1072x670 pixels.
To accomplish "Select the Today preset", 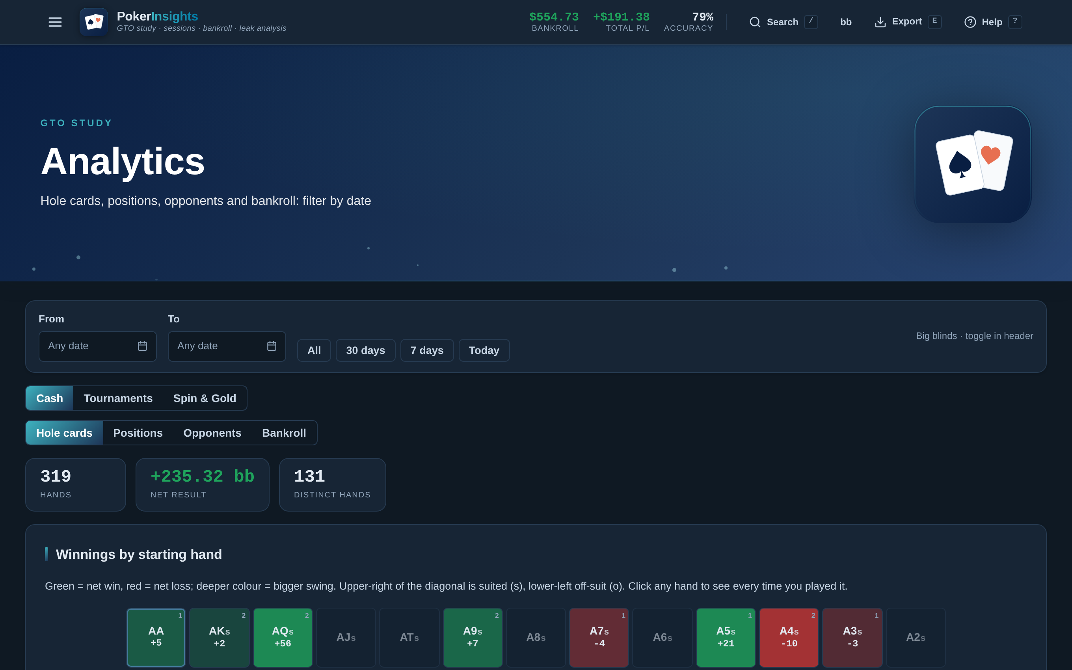I will click(x=484, y=350).
